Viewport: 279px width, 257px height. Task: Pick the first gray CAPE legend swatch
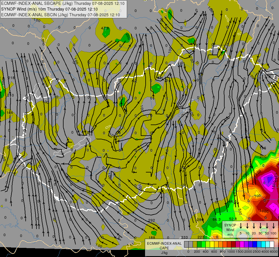(186, 244)
